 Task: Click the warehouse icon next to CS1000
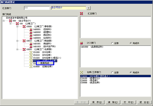click(31, 52)
